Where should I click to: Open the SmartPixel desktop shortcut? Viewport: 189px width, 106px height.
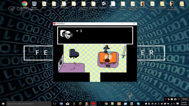[113, 5]
